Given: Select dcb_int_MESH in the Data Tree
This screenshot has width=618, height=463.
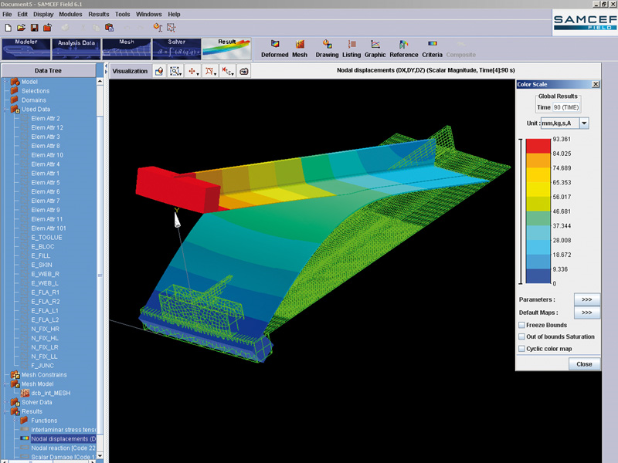Looking at the screenshot, I should [50, 393].
